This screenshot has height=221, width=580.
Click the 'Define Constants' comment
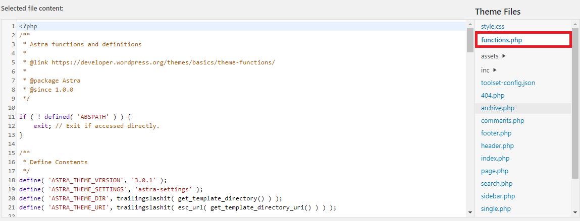(59, 162)
